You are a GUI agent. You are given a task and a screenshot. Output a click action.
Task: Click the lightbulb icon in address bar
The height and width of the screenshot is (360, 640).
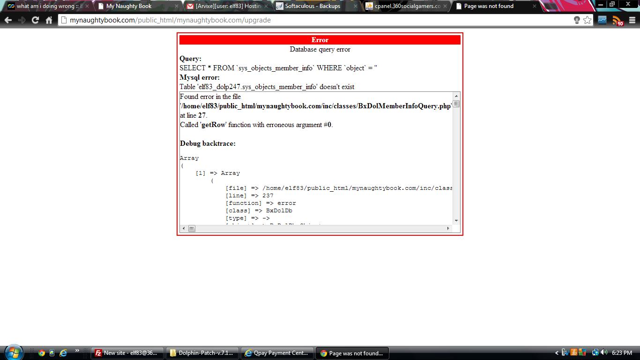(577, 20)
